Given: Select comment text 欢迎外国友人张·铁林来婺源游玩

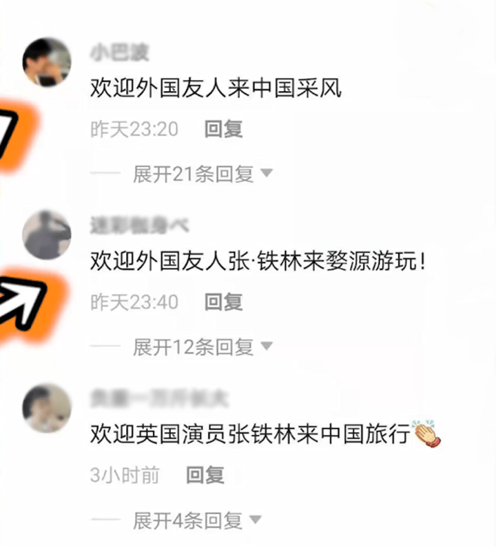Looking at the screenshot, I should pyautogui.click(x=258, y=261).
